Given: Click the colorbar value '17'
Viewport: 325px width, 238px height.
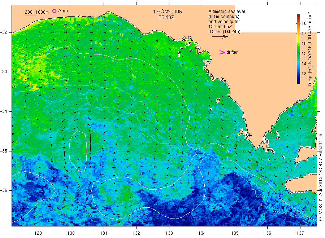Looking at the screenshot, I should pyautogui.click(x=304, y=33).
